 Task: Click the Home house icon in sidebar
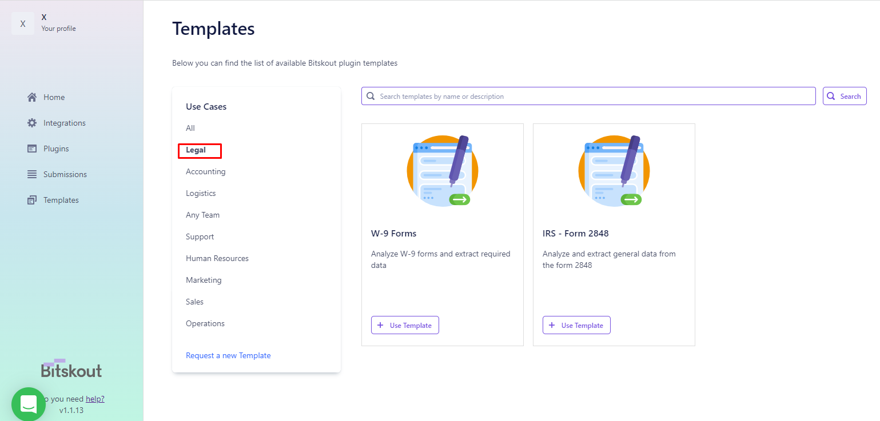click(32, 97)
